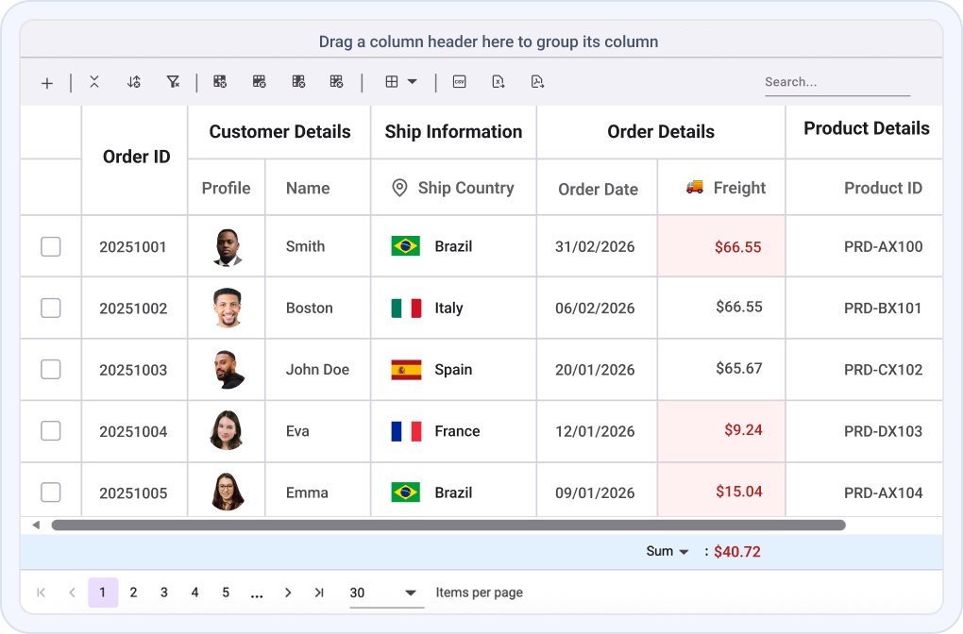This screenshot has height=634, width=963.
Task: Go to page 3 of results
Action: 163,592
